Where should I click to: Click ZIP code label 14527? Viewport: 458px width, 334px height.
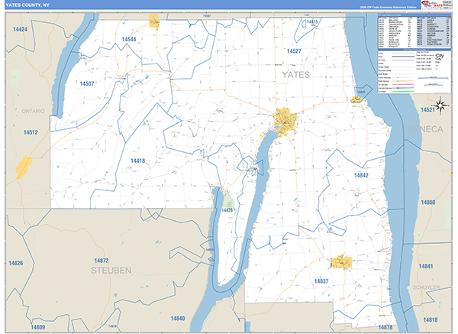(x=294, y=51)
